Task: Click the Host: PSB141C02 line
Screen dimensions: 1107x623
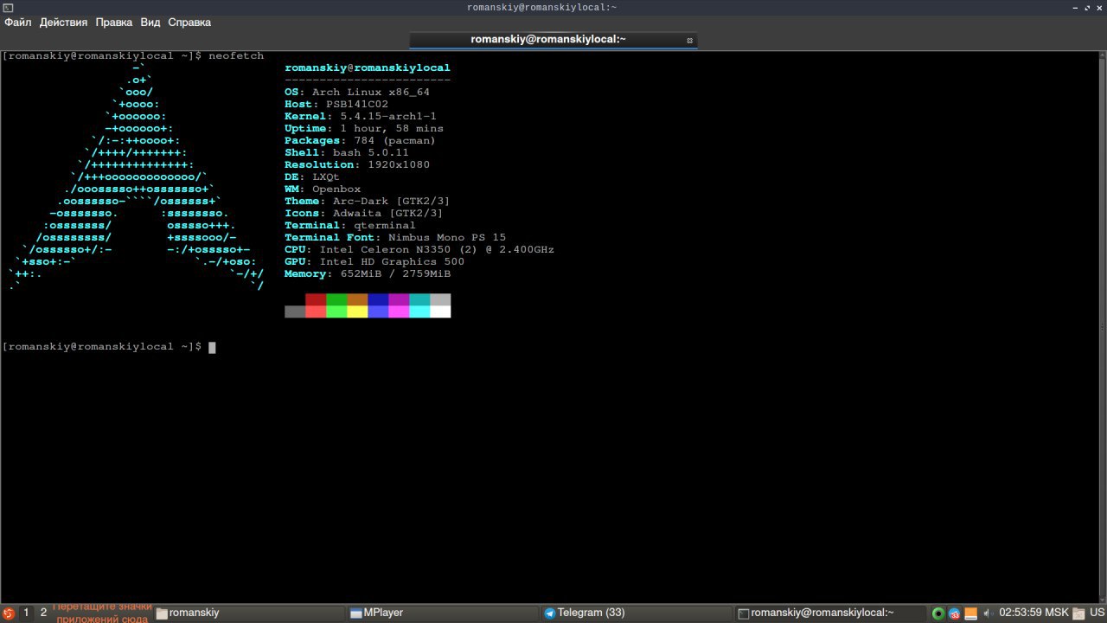Action: point(336,104)
